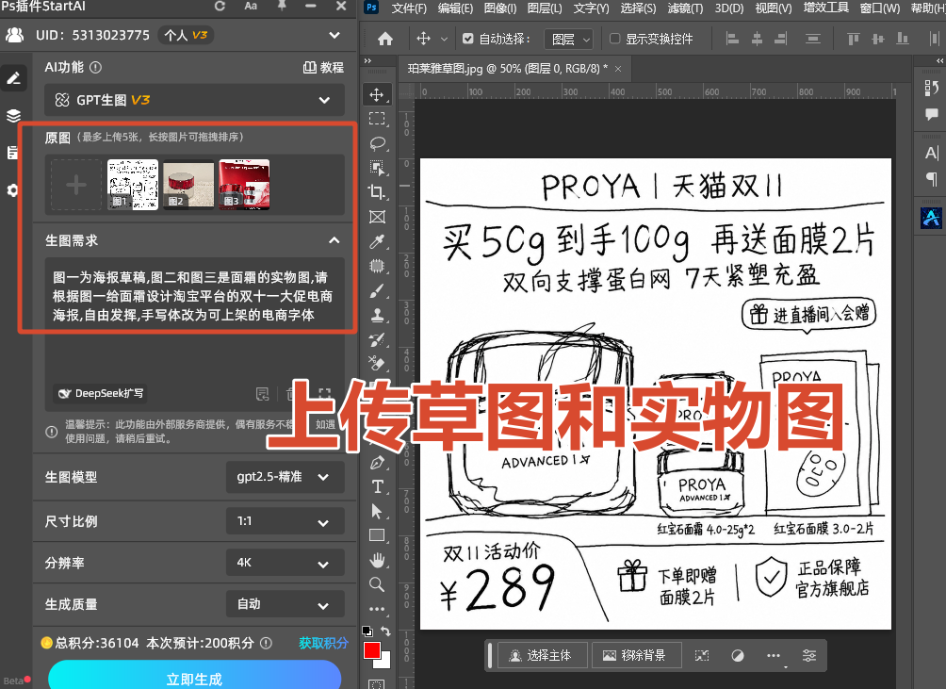The image size is (946, 689).
Task: Open the Comments panel icon
Action: 932,114
